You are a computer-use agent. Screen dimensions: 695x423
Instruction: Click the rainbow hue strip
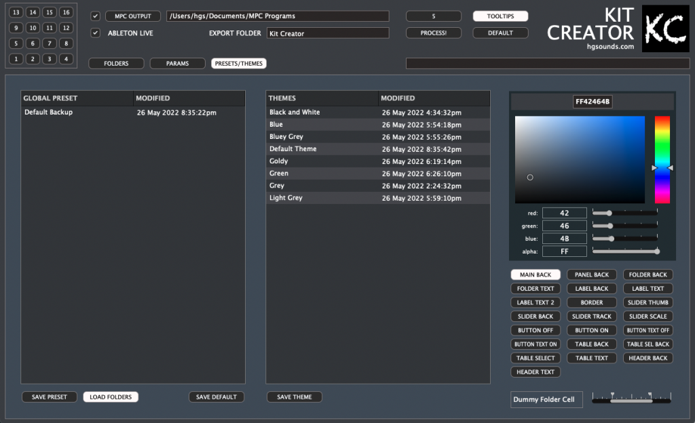coord(662,160)
